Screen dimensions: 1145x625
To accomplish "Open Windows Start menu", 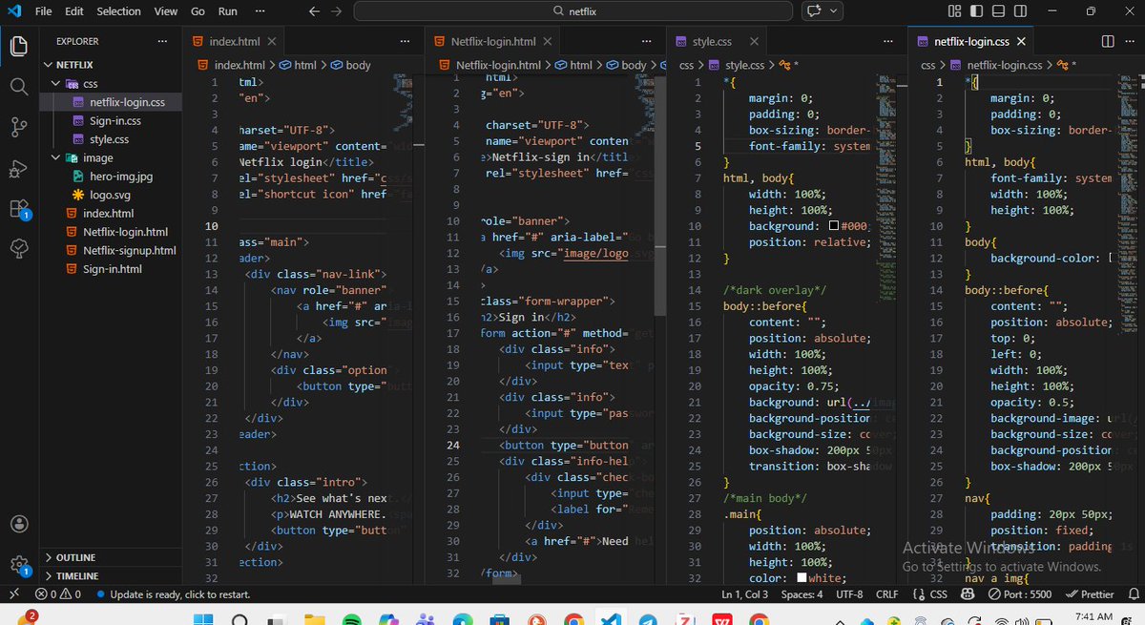I will (205, 619).
